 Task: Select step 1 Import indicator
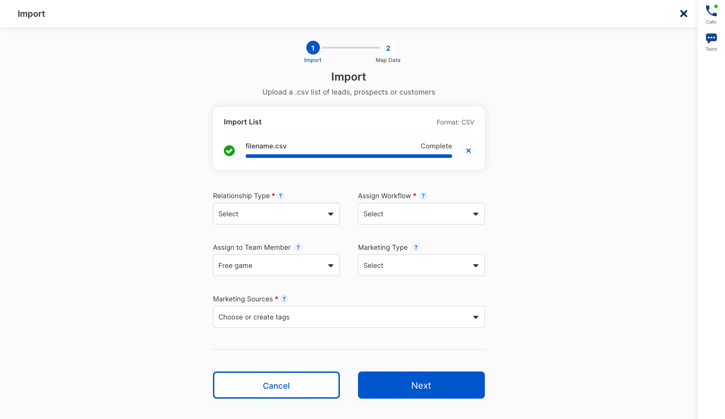coord(313,48)
